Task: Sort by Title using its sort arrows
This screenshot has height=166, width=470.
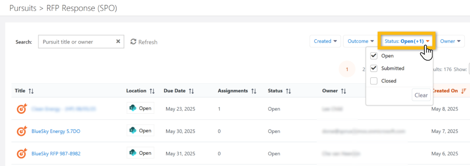Action: click(31, 91)
